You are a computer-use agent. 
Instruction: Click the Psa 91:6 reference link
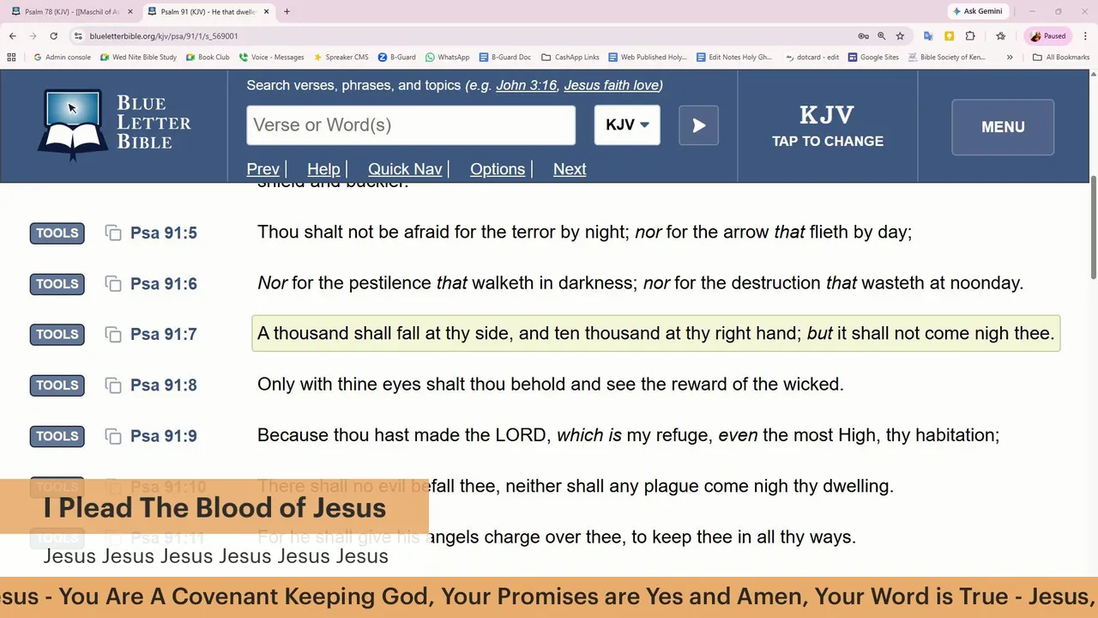[x=164, y=283]
